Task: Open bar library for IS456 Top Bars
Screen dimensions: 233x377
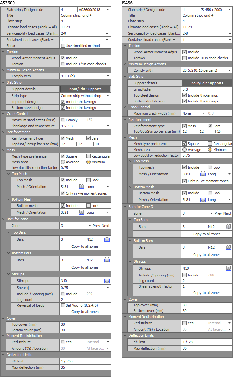Action: (x=229, y=227)
